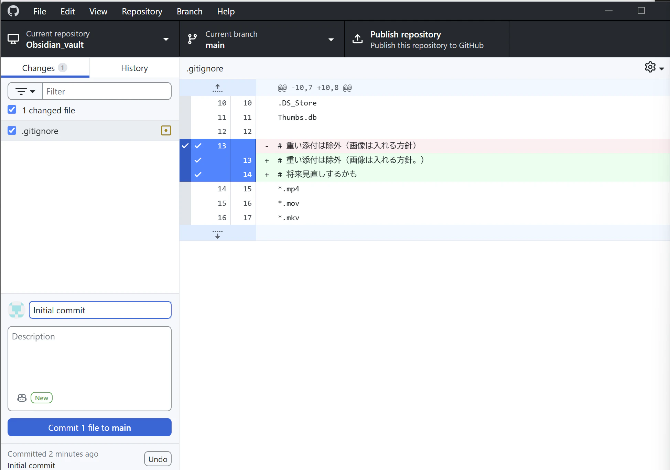The width and height of the screenshot is (670, 470).
Task: Click the Copilot generate message icon
Action: click(x=22, y=398)
